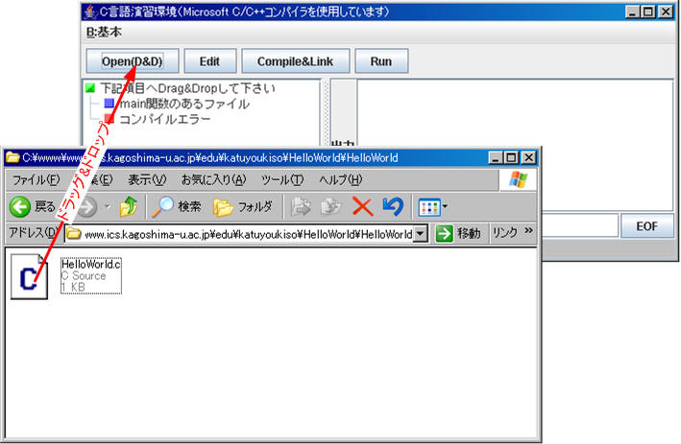Select the コンパイルエラー tree item
Screen dimensions: 681x444
(x=163, y=120)
